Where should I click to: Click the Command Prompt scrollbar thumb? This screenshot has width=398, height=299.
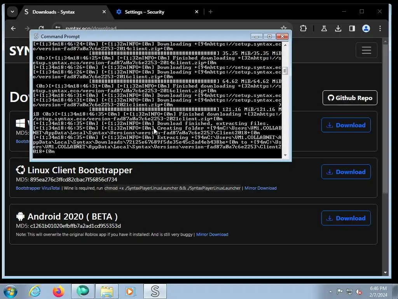(285, 71)
